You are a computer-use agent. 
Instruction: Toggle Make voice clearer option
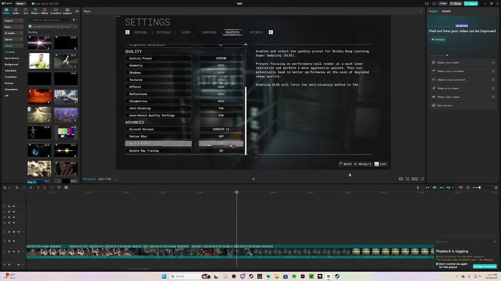click(x=493, y=88)
